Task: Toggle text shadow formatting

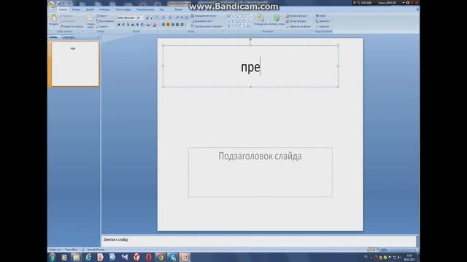Action: tap(137, 25)
